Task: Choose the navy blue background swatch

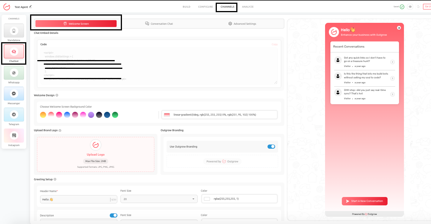Action: (x=107, y=115)
